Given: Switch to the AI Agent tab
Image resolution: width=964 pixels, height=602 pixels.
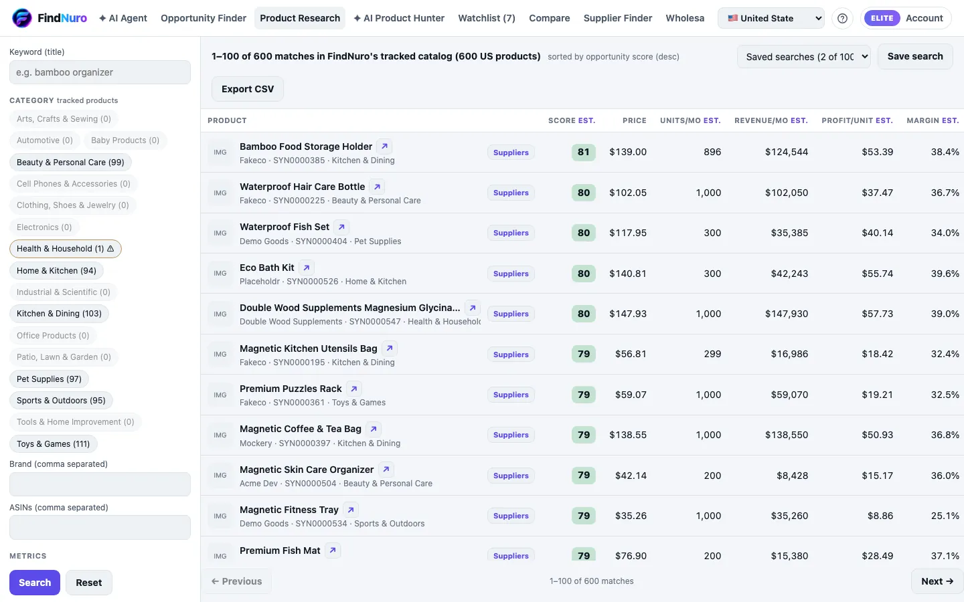Looking at the screenshot, I should [123, 18].
